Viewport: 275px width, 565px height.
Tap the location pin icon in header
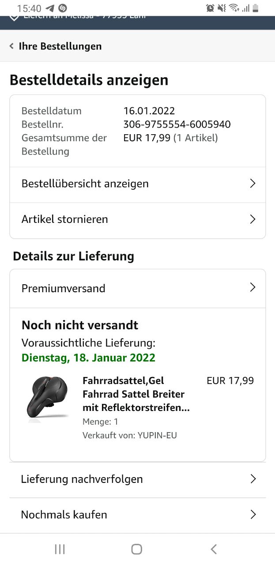pos(14,17)
